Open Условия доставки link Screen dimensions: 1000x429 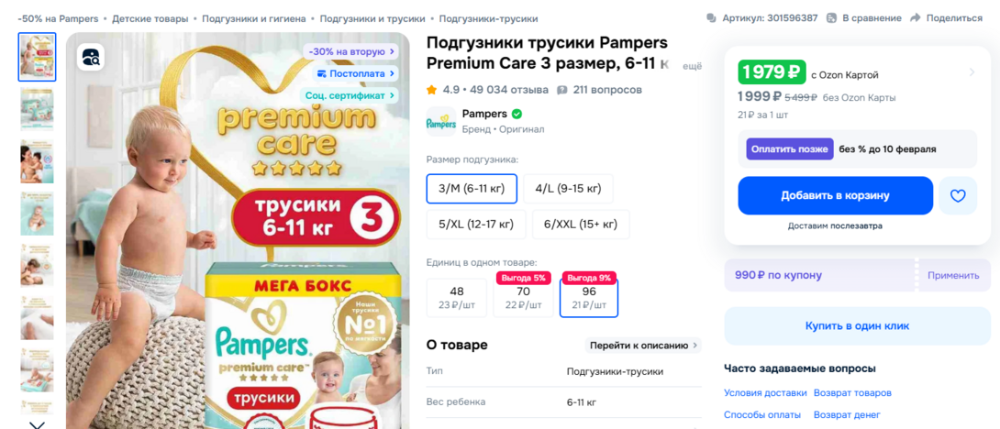(765, 392)
